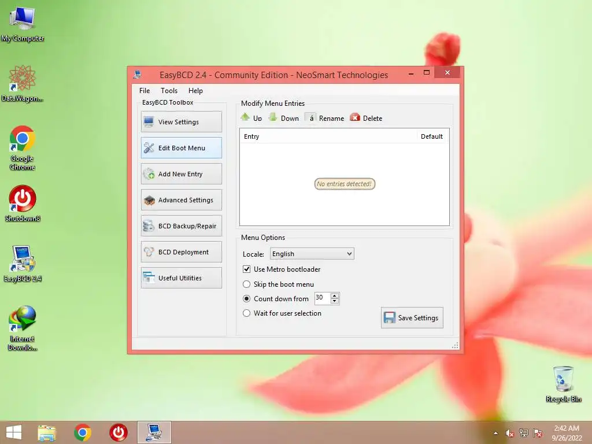Open Useful Utilities section
The height and width of the screenshot is (444, 592).
pos(181,278)
